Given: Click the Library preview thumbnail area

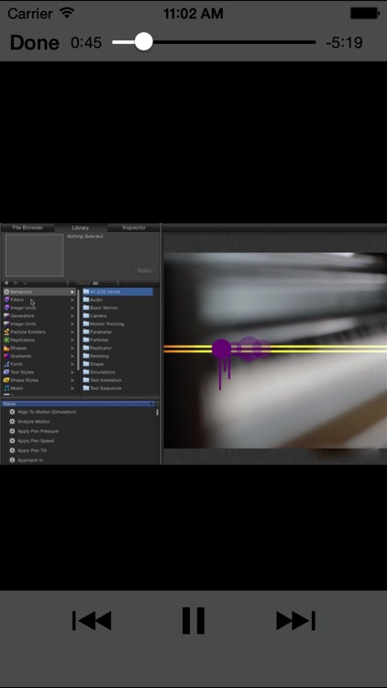Looking at the screenshot, I should tap(34, 255).
